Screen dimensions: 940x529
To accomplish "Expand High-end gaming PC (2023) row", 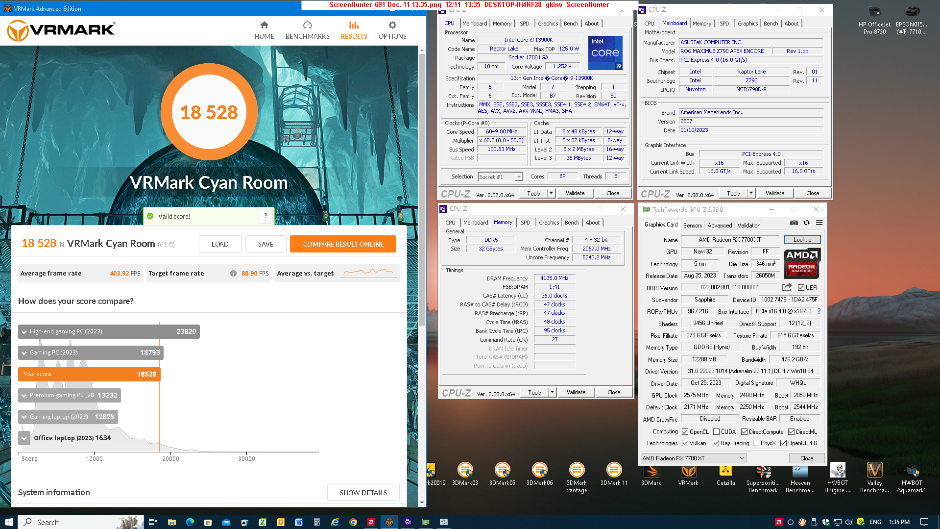I will [x=24, y=331].
